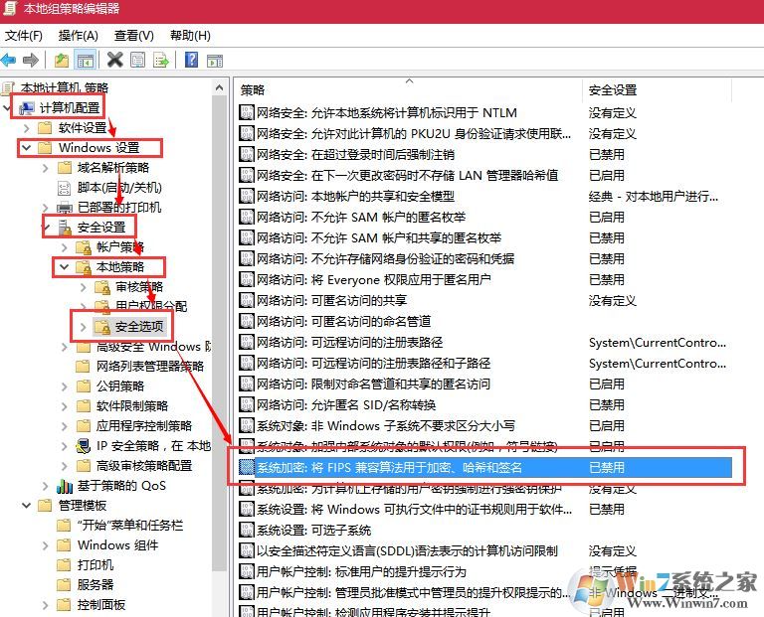Expand the 软件限制策略 node

(65, 406)
